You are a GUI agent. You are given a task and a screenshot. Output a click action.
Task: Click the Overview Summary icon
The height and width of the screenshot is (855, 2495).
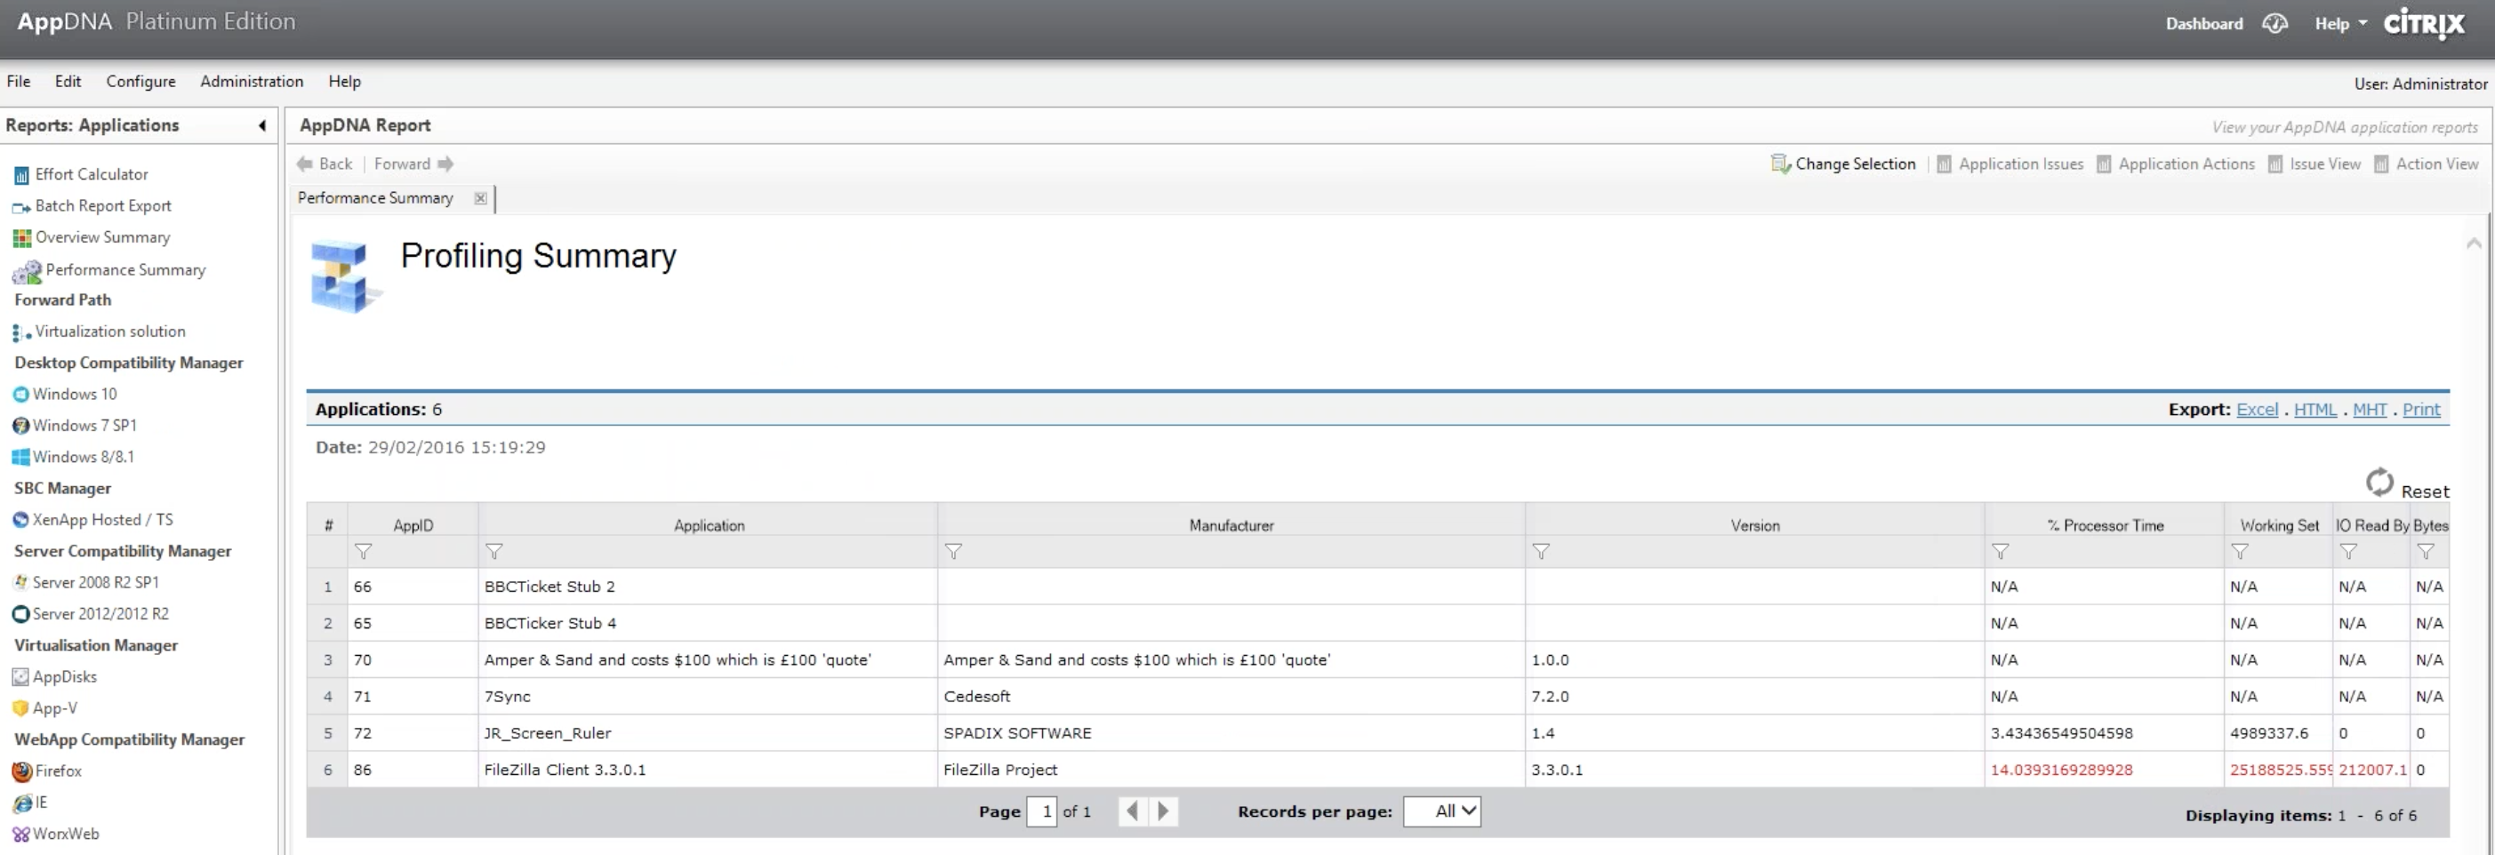(21, 238)
